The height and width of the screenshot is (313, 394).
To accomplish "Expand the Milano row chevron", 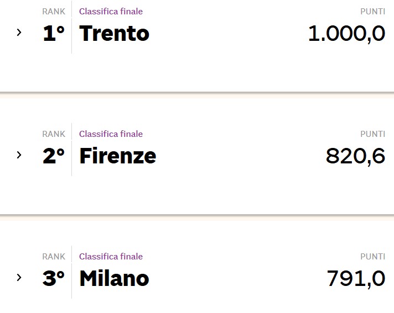I will point(19,278).
